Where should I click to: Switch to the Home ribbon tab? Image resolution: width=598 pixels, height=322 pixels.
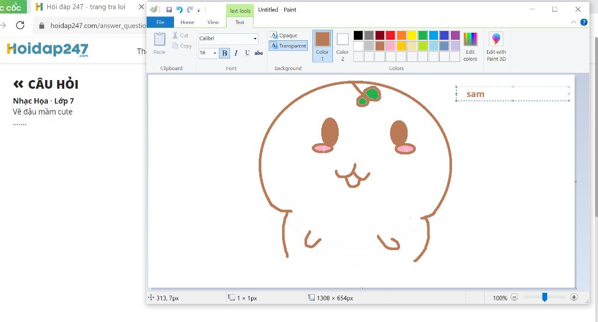pyautogui.click(x=187, y=22)
